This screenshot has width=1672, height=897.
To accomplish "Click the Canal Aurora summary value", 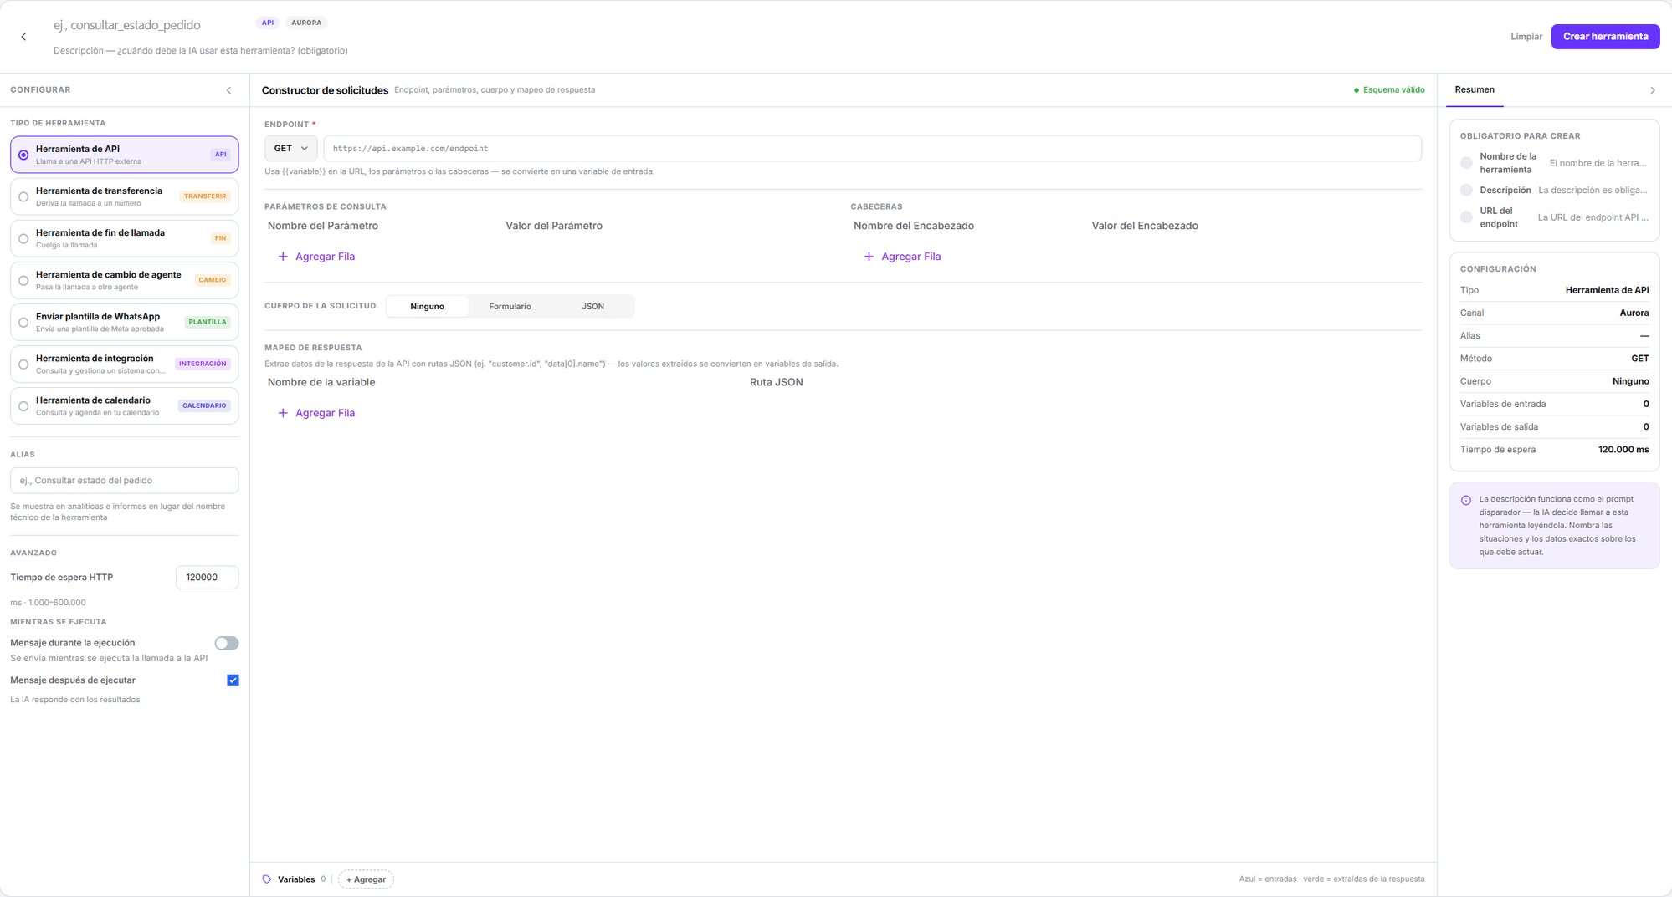I will 1634,313.
